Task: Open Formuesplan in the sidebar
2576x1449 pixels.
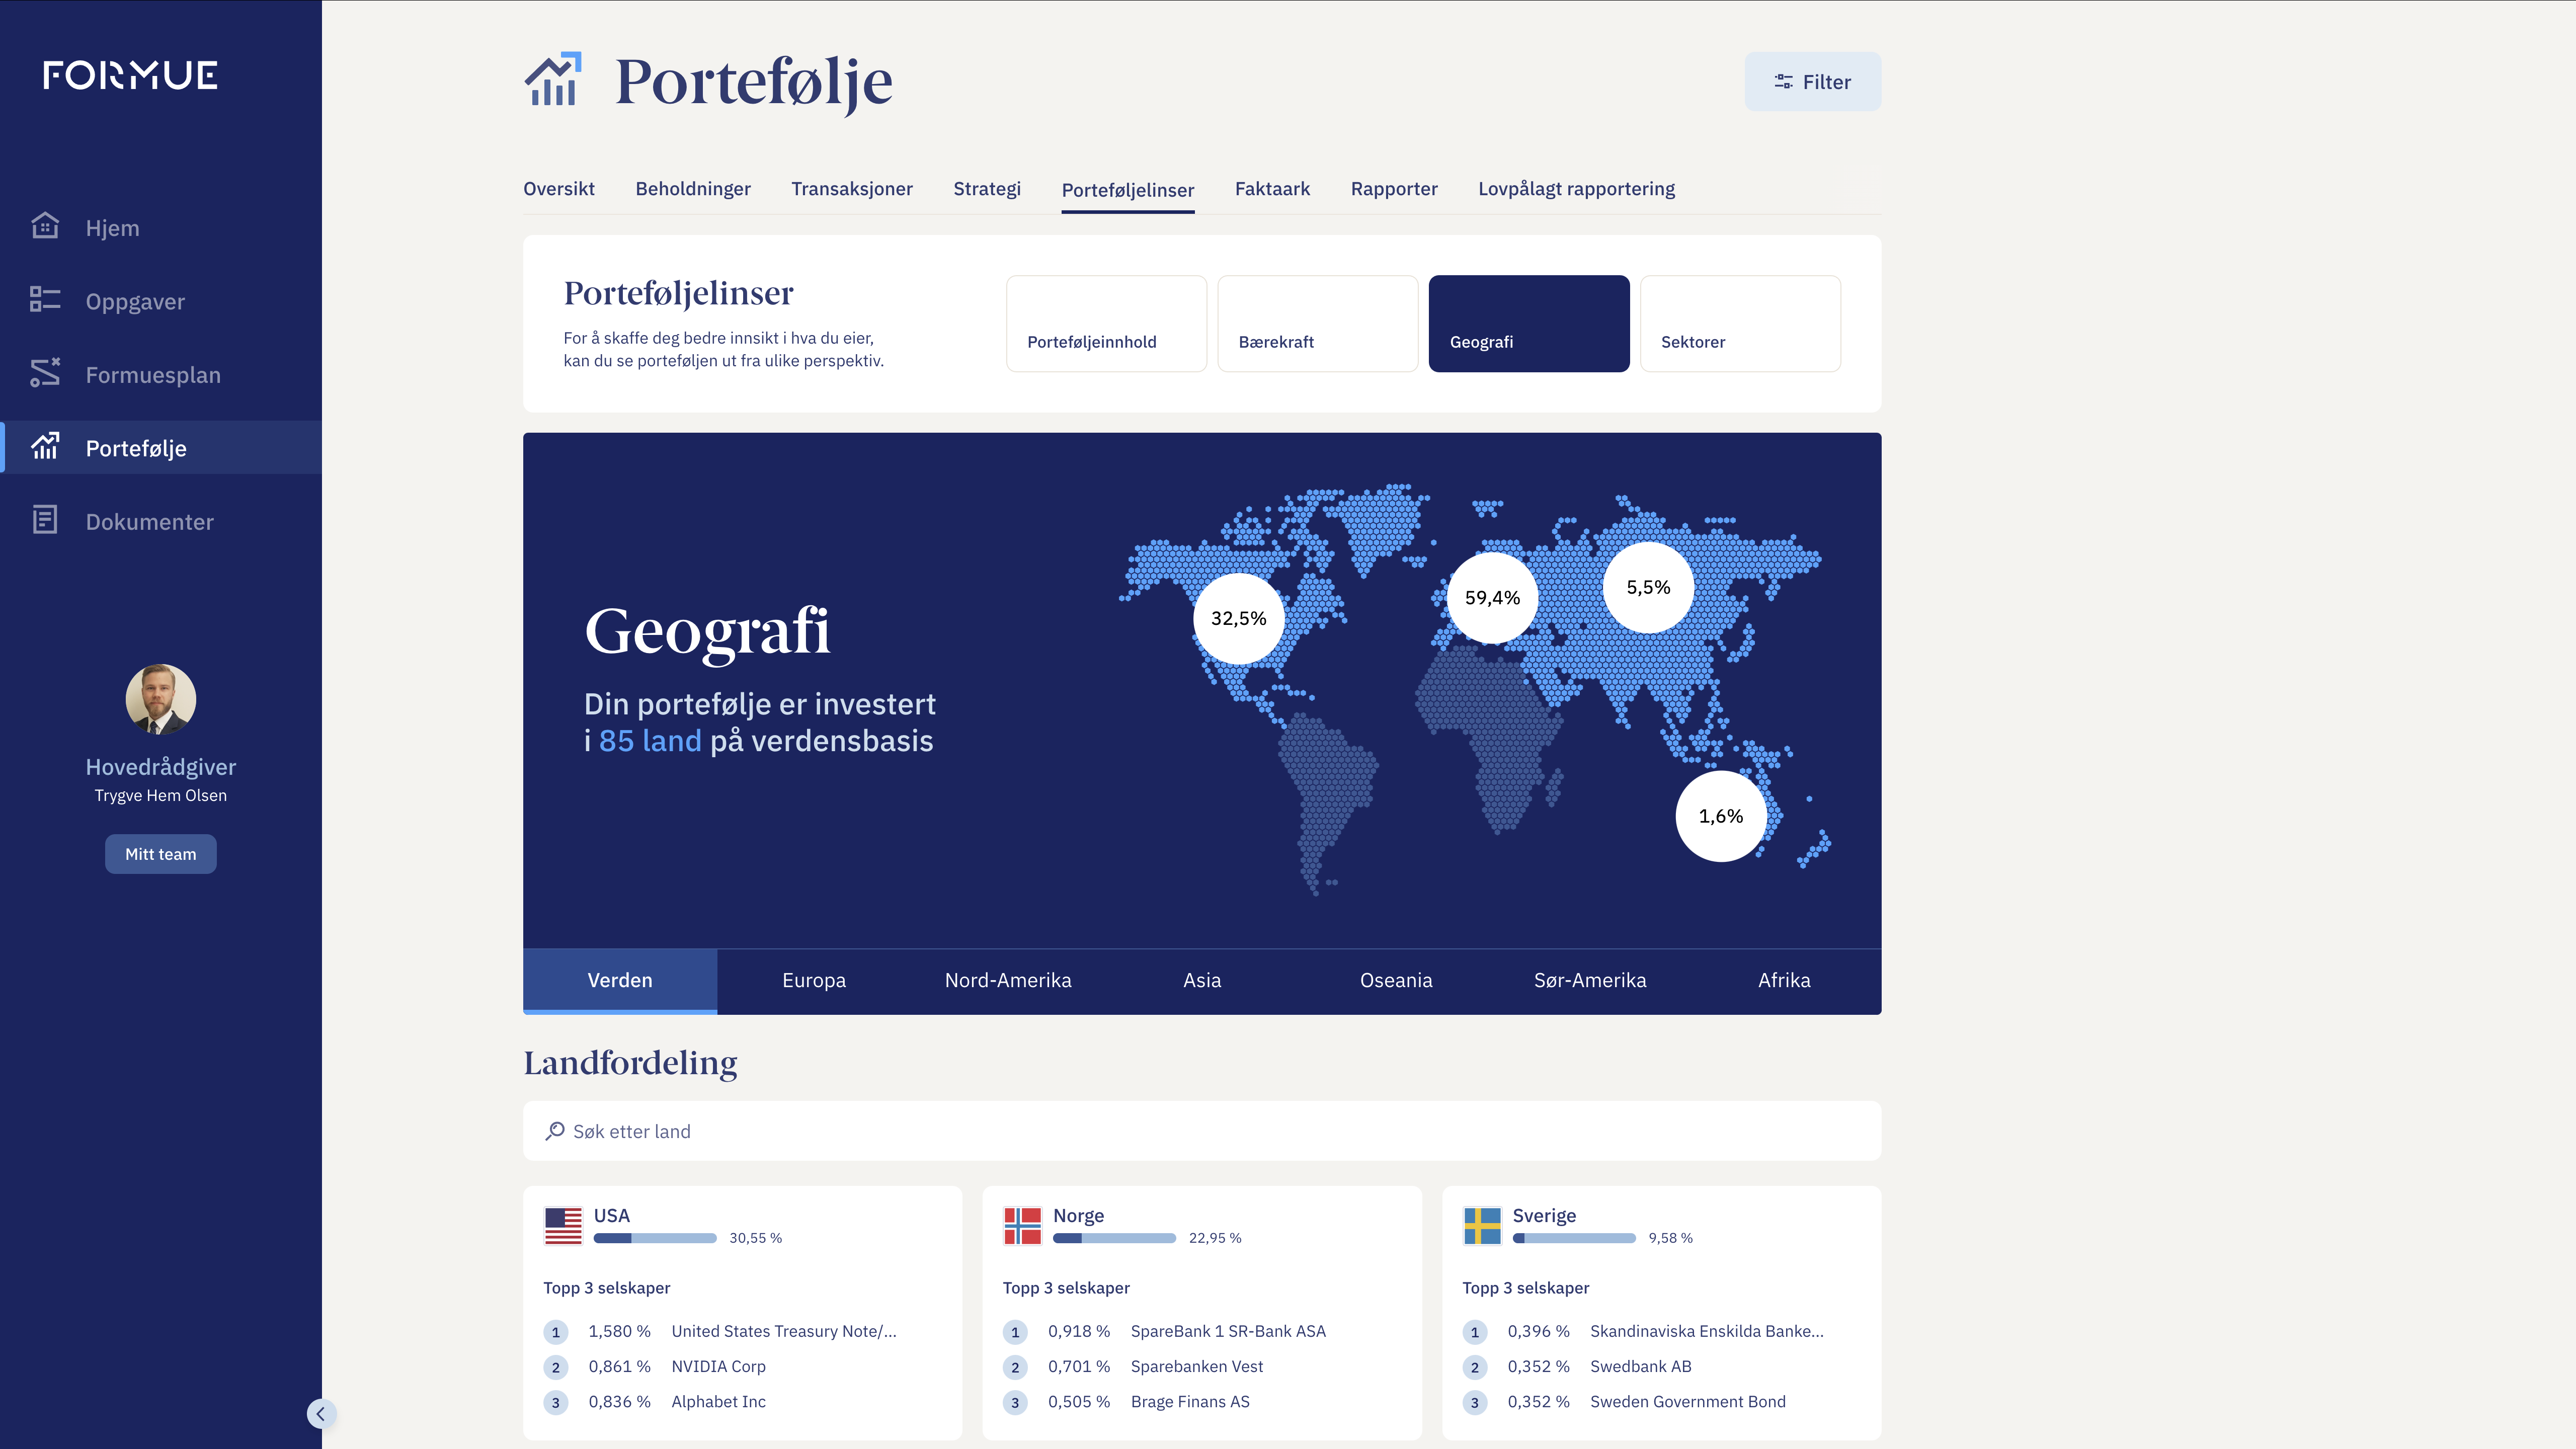Action: coord(161,374)
